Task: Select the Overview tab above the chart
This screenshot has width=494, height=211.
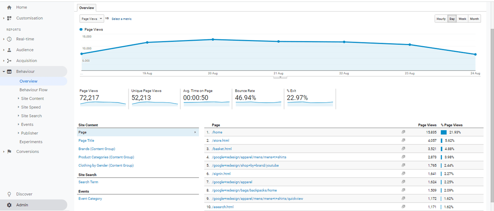Action: (86, 8)
